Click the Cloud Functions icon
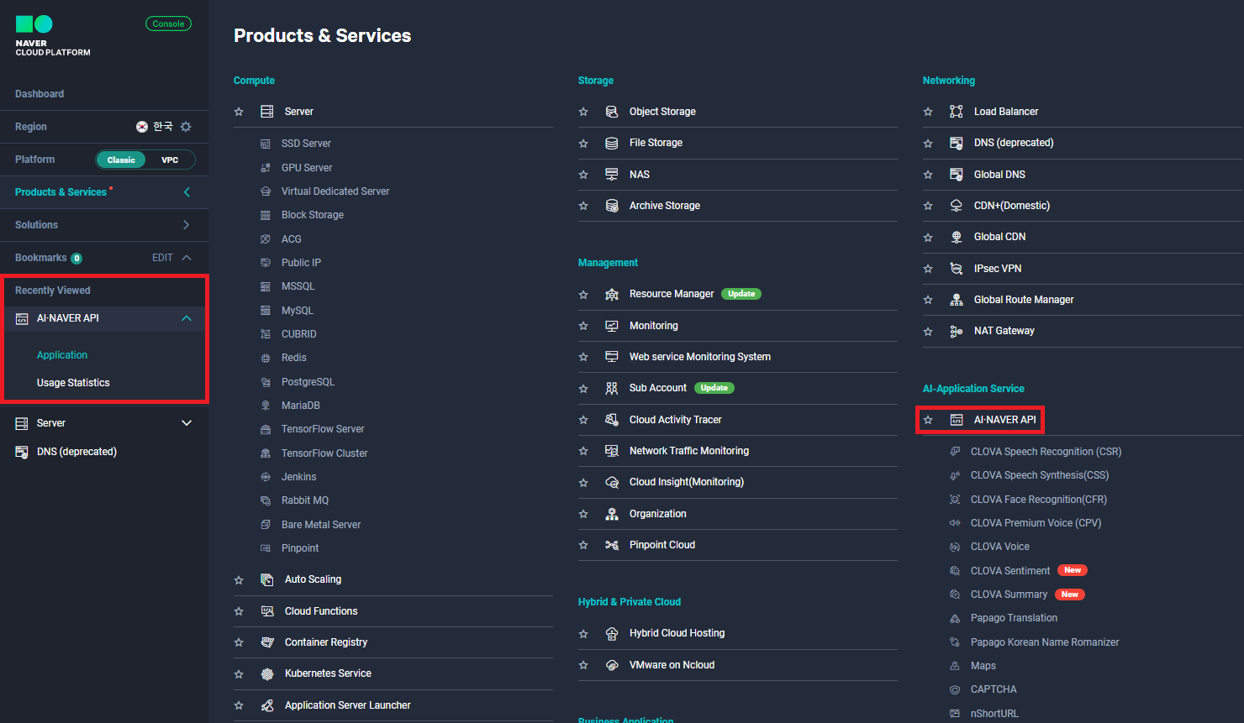 click(x=267, y=611)
